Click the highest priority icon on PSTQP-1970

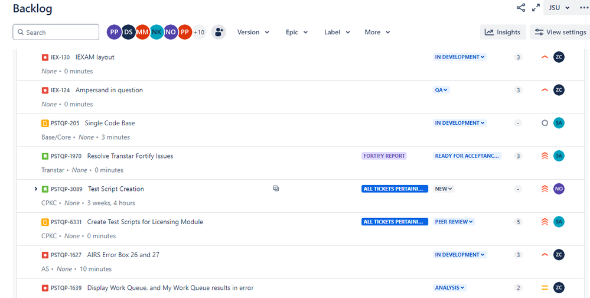(x=545, y=156)
